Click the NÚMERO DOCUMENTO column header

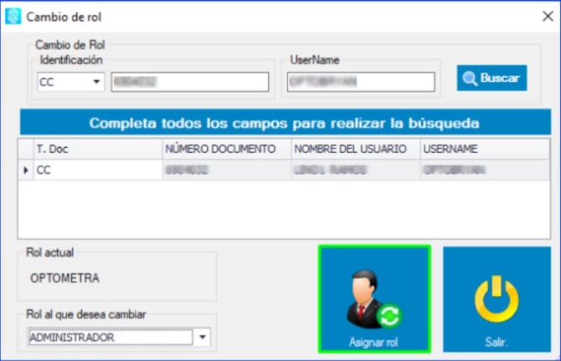(227, 149)
